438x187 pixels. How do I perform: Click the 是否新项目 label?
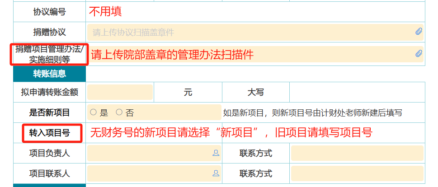[49, 112]
